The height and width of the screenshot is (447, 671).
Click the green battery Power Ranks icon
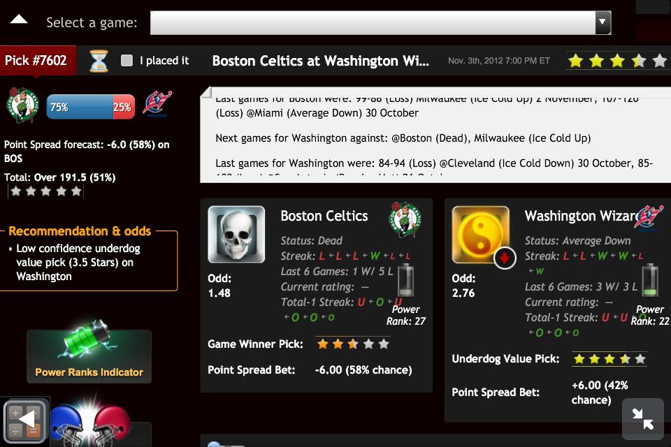pos(87,338)
